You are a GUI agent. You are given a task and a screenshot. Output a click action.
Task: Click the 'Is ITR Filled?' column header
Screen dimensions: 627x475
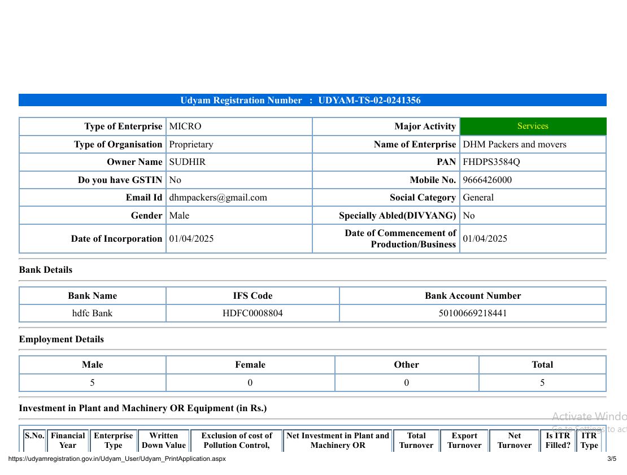click(558, 441)
